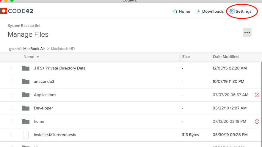
Task: Click the Code42 logo icon
Action: 4,11
